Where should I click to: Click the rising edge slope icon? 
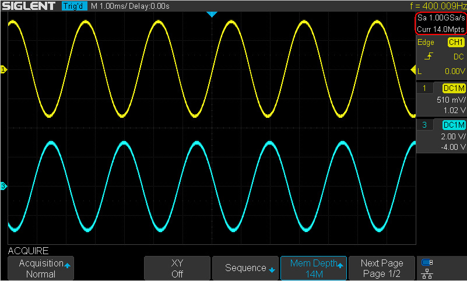pos(429,57)
